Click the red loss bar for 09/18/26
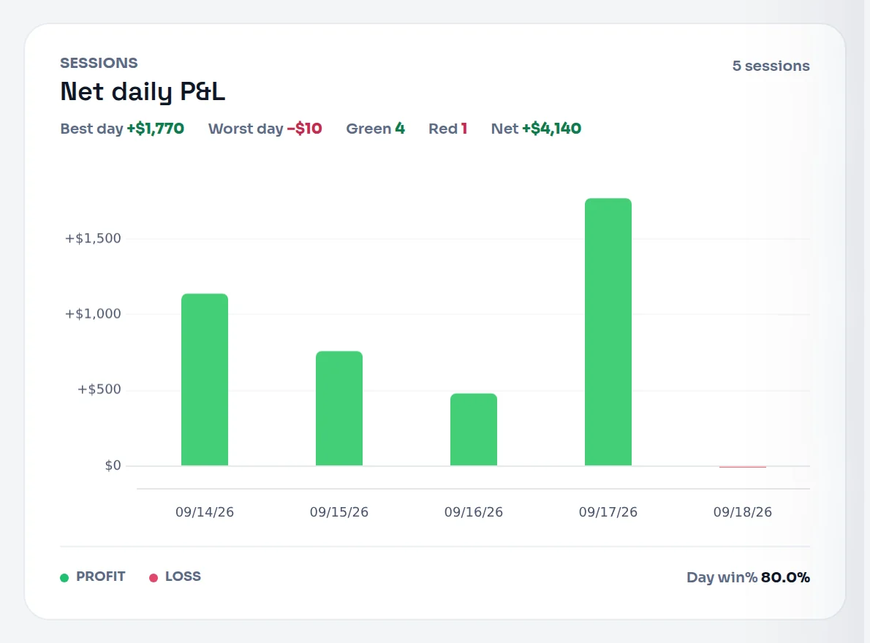This screenshot has height=643, width=870. (742, 467)
